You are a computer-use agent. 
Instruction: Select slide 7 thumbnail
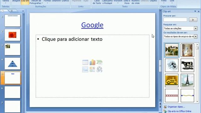[x=13, y=106]
